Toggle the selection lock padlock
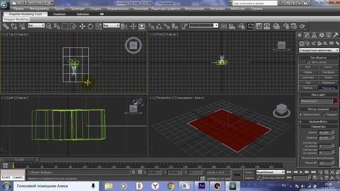340x191 pixels. point(133,172)
